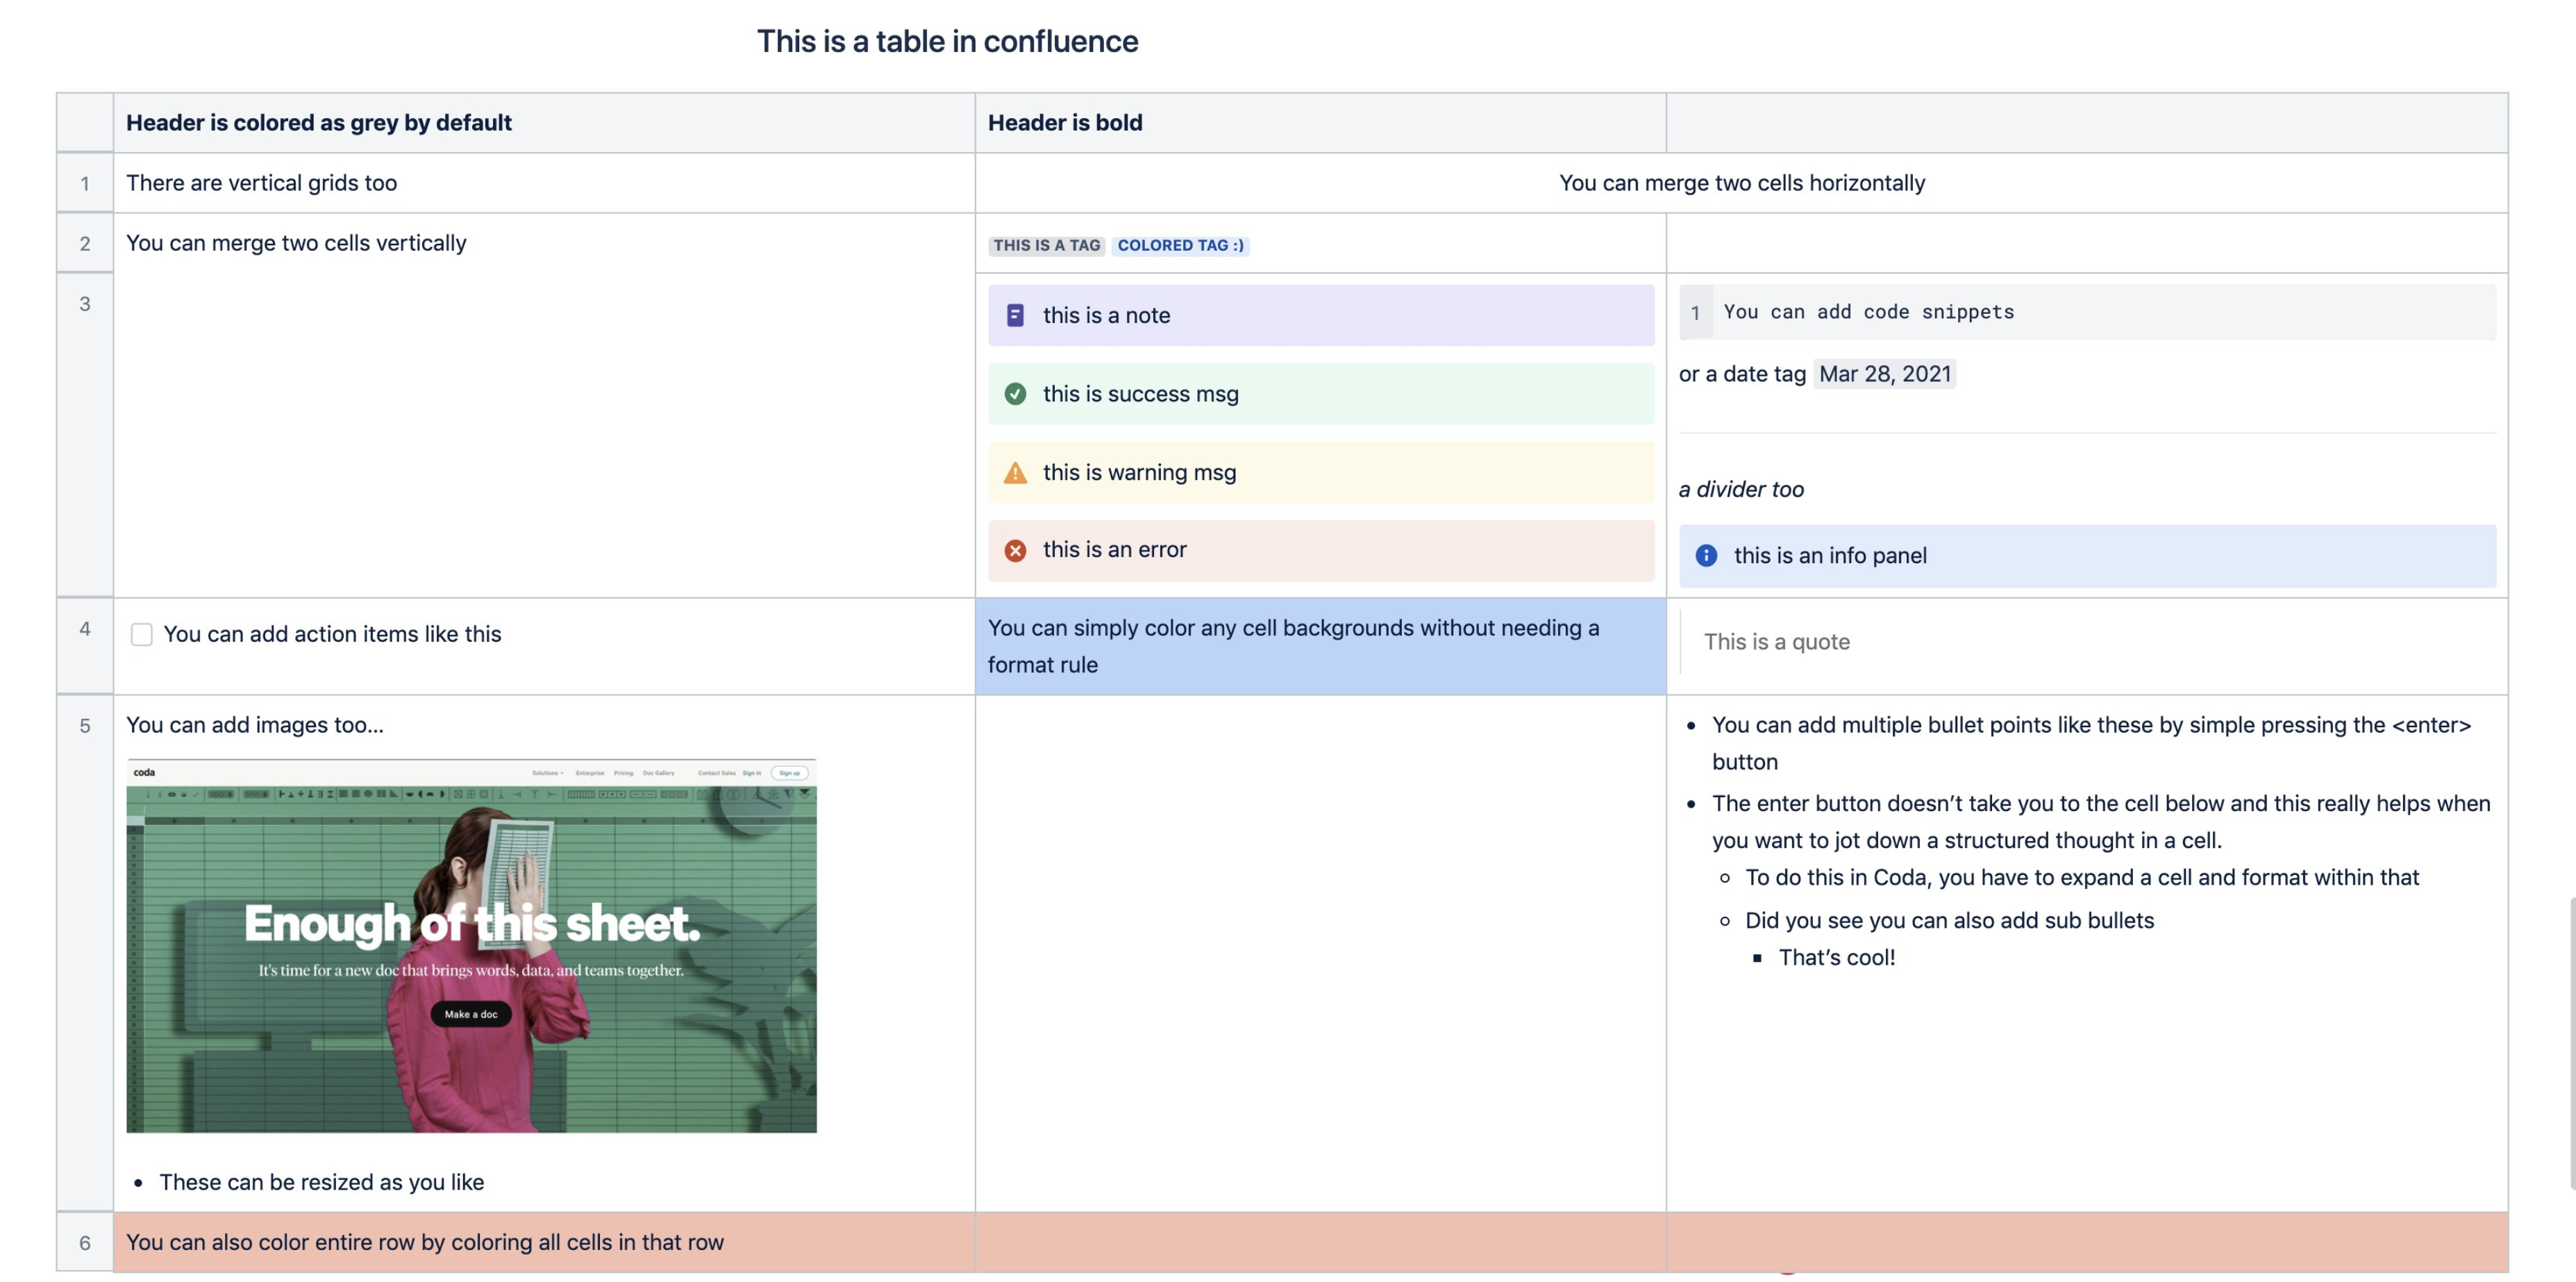Click the purple note panel icon
The height and width of the screenshot is (1282, 2576).
click(1014, 315)
